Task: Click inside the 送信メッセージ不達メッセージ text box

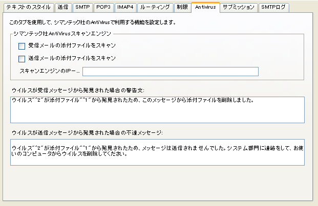Action: point(157,152)
